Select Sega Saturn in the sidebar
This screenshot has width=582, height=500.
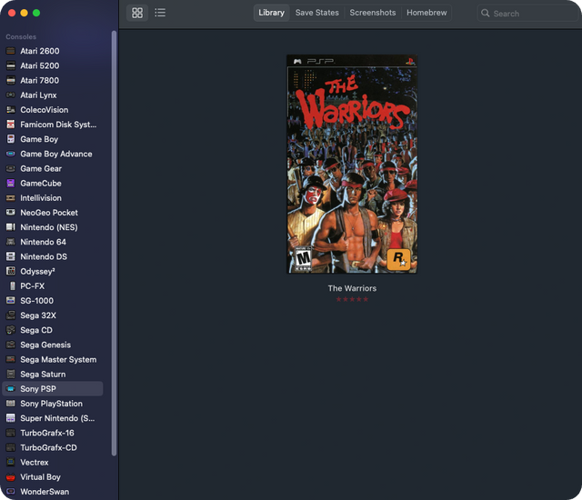[x=44, y=375]
